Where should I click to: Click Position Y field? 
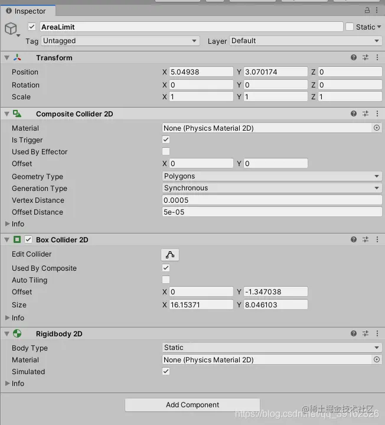pyautogui.click(x=276, y=72)
